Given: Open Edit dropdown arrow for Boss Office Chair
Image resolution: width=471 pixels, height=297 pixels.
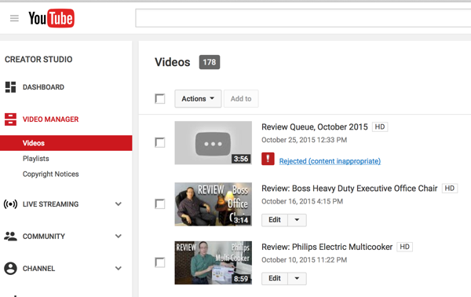Looking at the screenshot, I should click(297, 220).
